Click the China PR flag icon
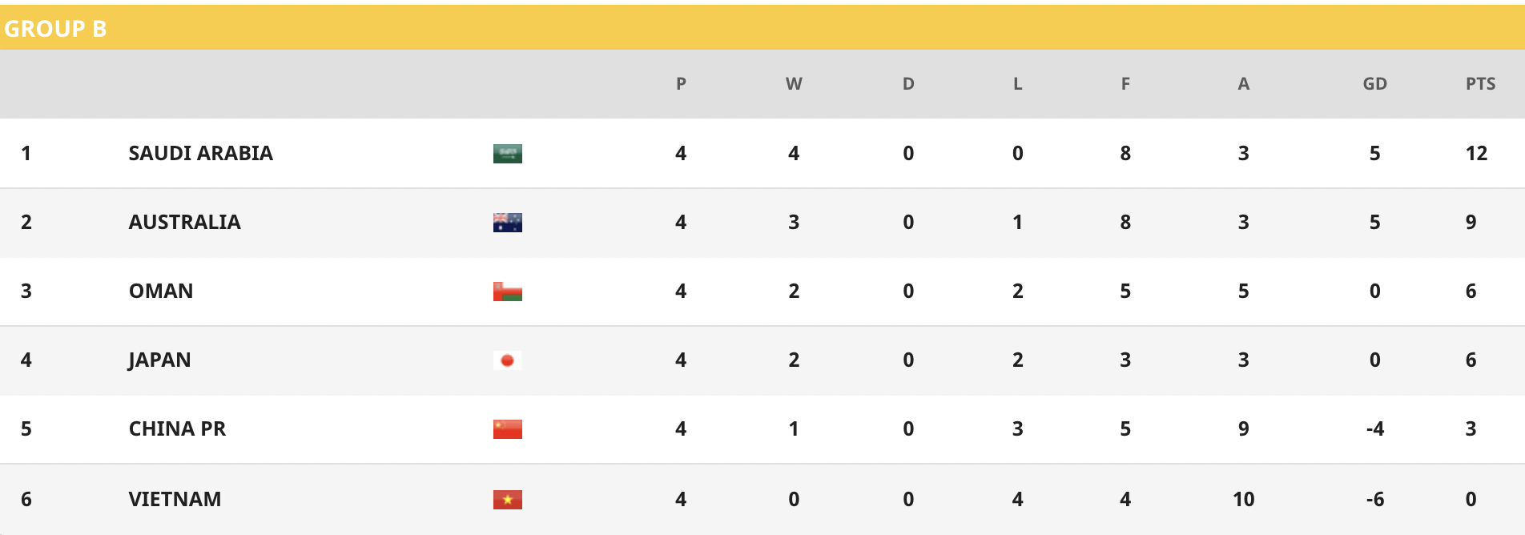This screenshot has height=535, width=1525. (x=507, y=429)
